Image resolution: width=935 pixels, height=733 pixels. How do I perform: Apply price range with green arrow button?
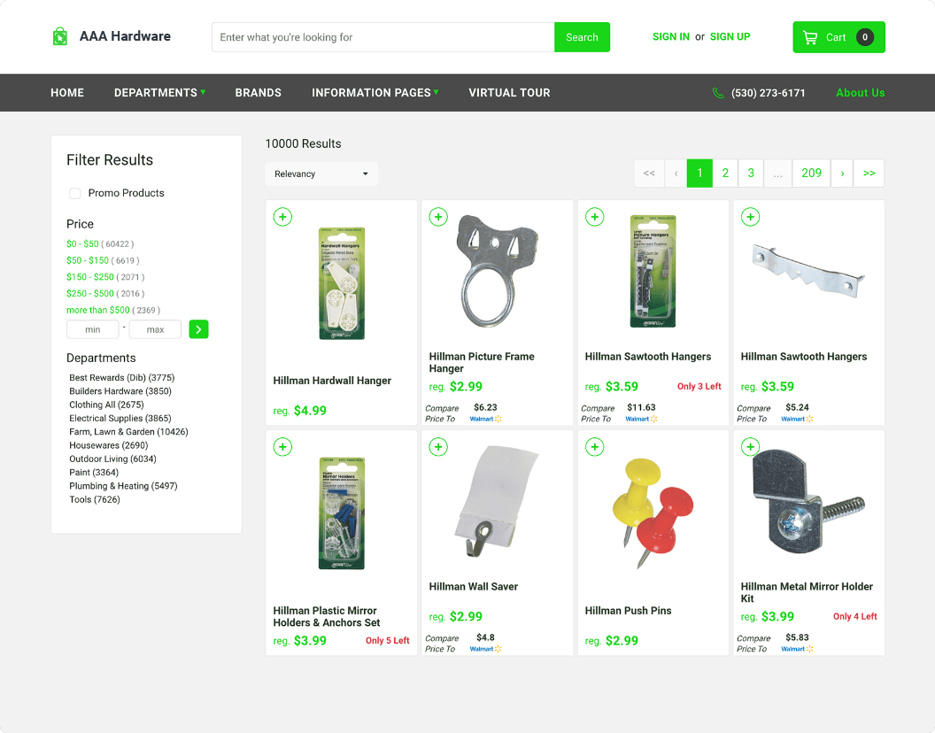[198, 329]
